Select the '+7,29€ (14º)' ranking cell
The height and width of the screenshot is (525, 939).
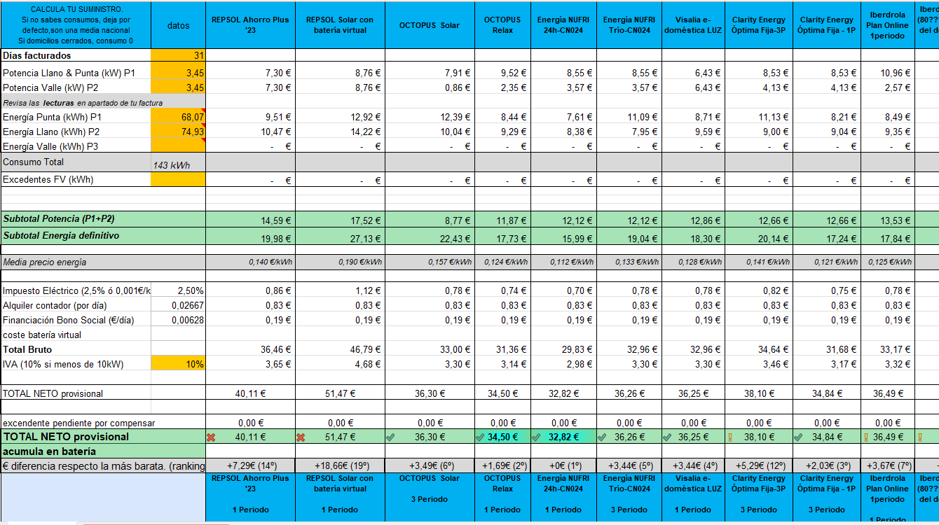[250, 466]
